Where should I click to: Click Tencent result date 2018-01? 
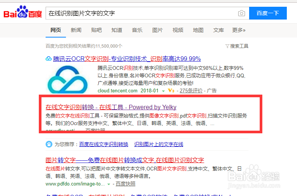[x=150, y=91]
